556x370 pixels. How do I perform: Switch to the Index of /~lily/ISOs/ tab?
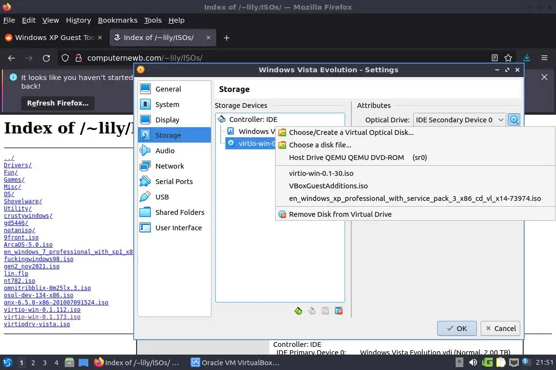click(162, 38)
